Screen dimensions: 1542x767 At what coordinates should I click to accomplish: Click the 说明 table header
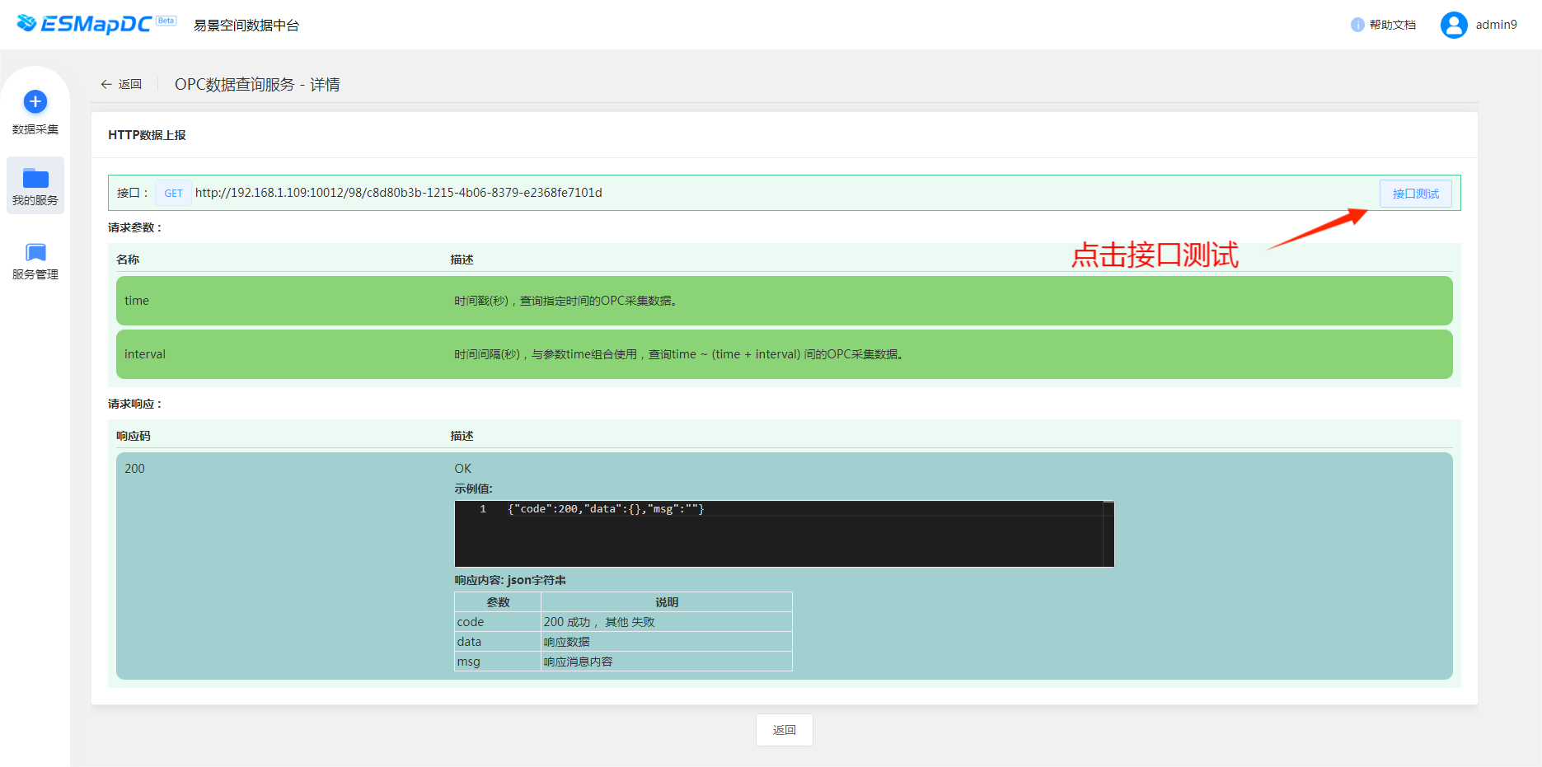click(667, 602)
